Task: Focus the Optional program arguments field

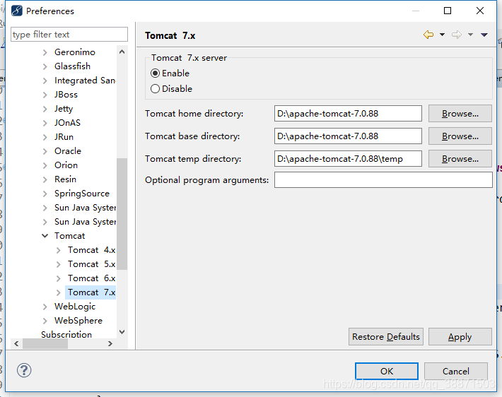Action: [383, 180]
